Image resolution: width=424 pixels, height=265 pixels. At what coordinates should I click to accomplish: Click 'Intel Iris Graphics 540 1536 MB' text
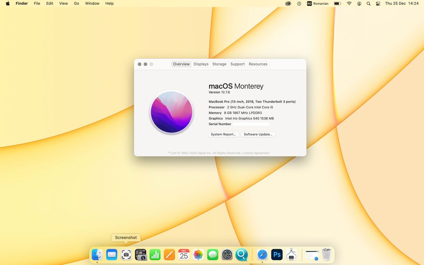249,118
